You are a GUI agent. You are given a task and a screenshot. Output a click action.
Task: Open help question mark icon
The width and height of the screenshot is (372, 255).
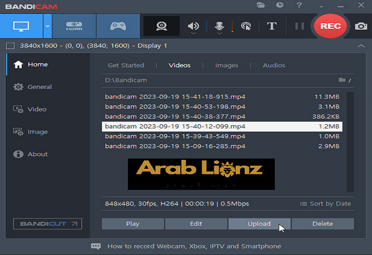point(299,5)
